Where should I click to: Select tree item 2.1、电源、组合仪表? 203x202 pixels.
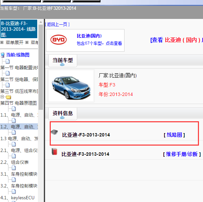[x=19, y=150]
